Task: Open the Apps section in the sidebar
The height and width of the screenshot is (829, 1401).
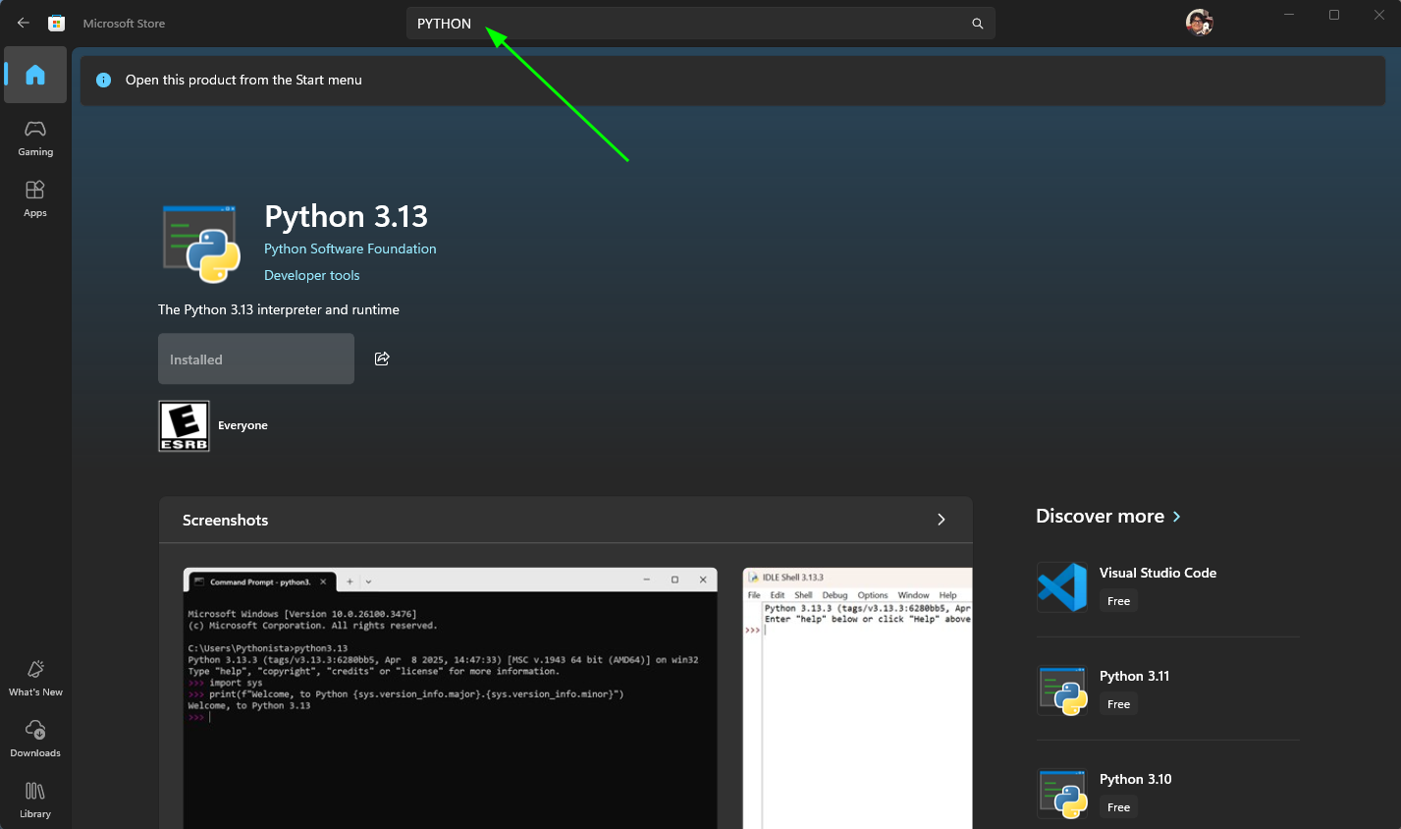Action: (x=35, y=197)
